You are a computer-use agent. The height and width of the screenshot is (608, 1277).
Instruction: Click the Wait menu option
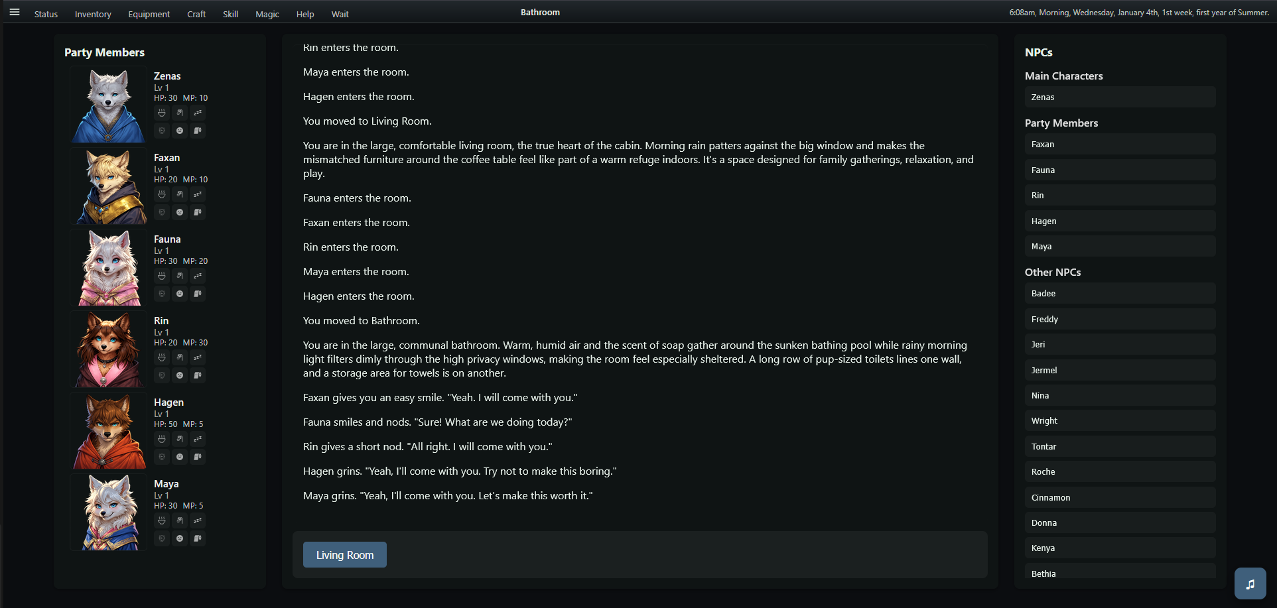pyautogui.click(x=340, y=14)
